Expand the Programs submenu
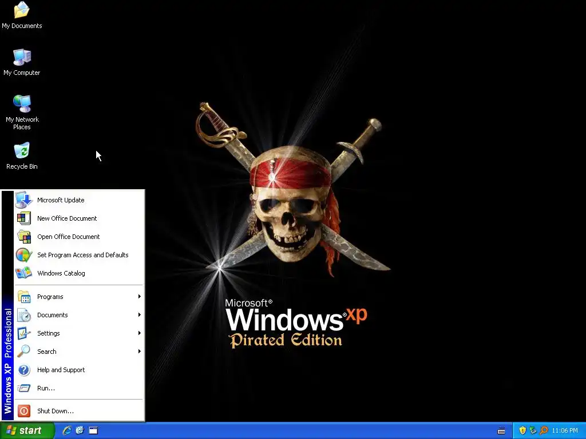586x439 pixels. tap(79, 297)
